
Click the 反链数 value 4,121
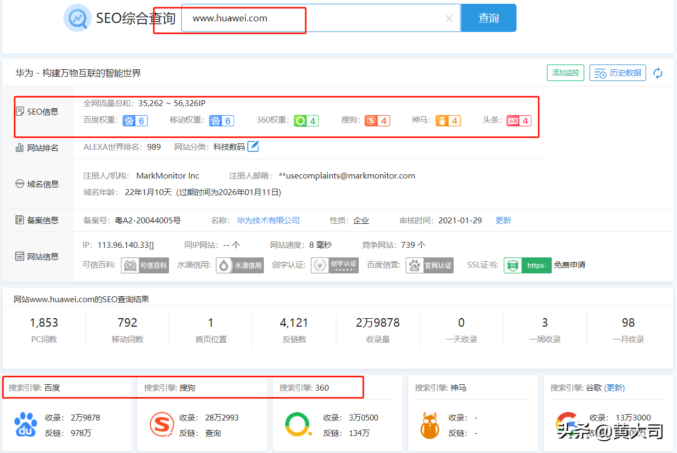click(x=294, y=322)
